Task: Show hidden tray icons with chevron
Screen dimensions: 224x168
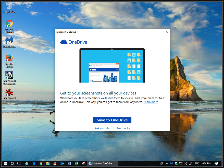Action: [167, 163]
